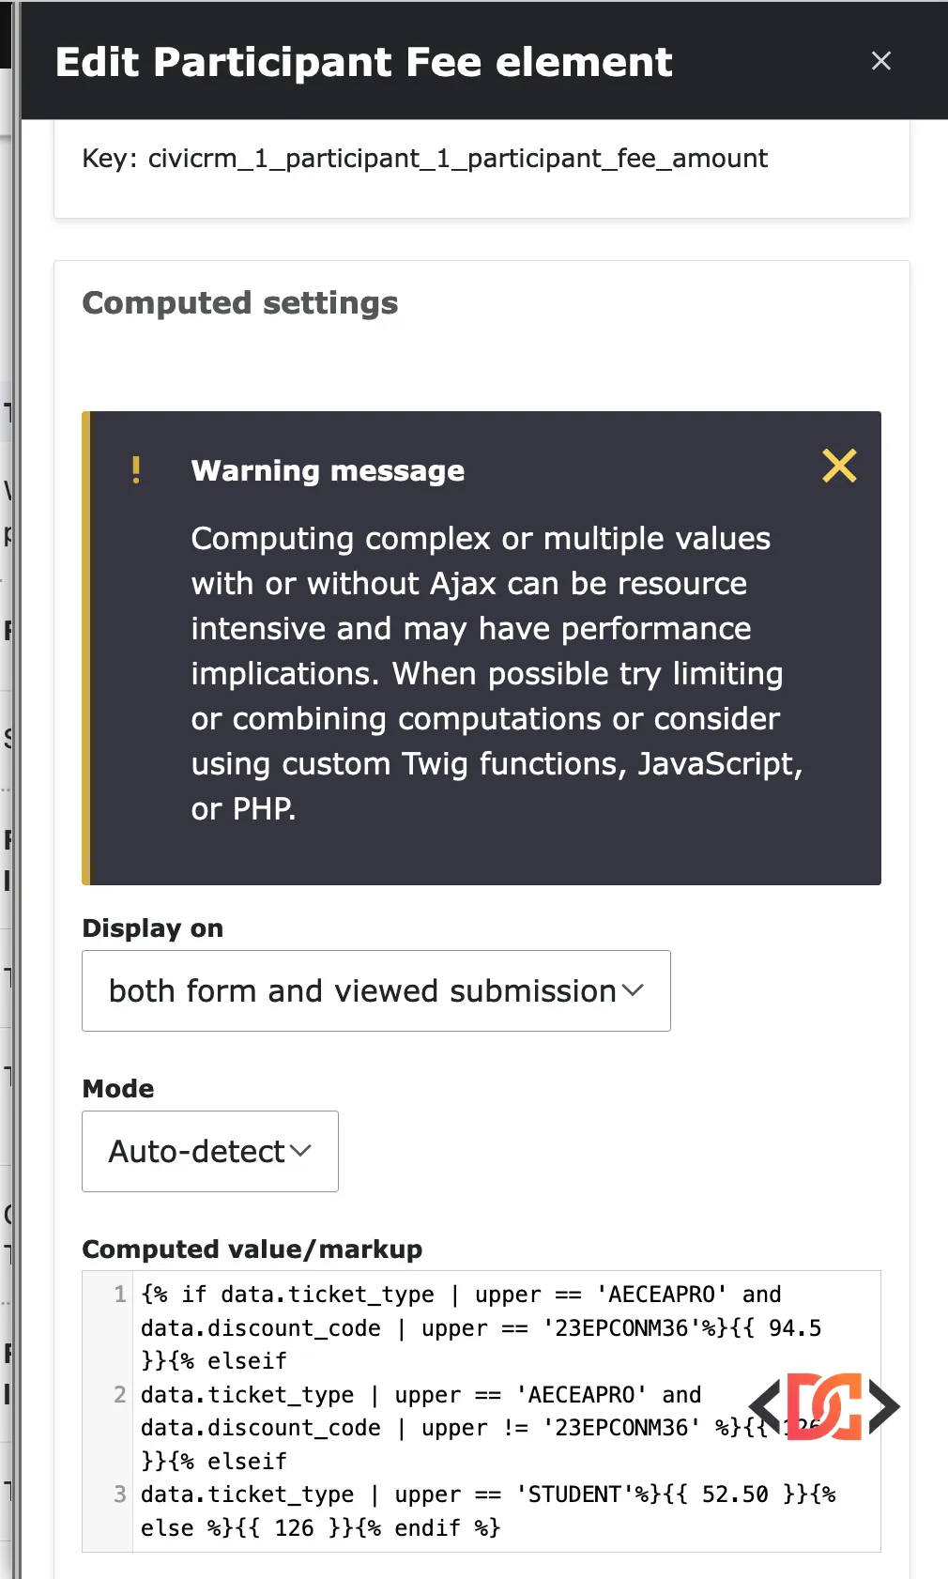Open the 'Display on' dropdown
This screenshot has width=948, height=1579.
coord(375,990)
